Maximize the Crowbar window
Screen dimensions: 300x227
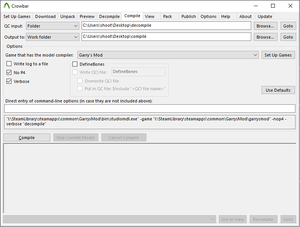[273, 6]
